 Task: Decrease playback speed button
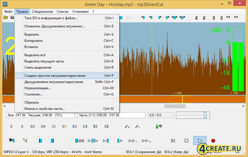point(133,141)
